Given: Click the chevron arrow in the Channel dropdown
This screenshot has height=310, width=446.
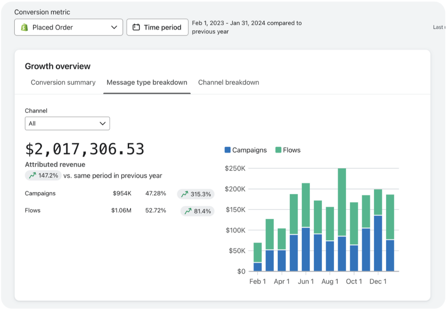Looking at the screenshot, I should (x=103, y=123).
